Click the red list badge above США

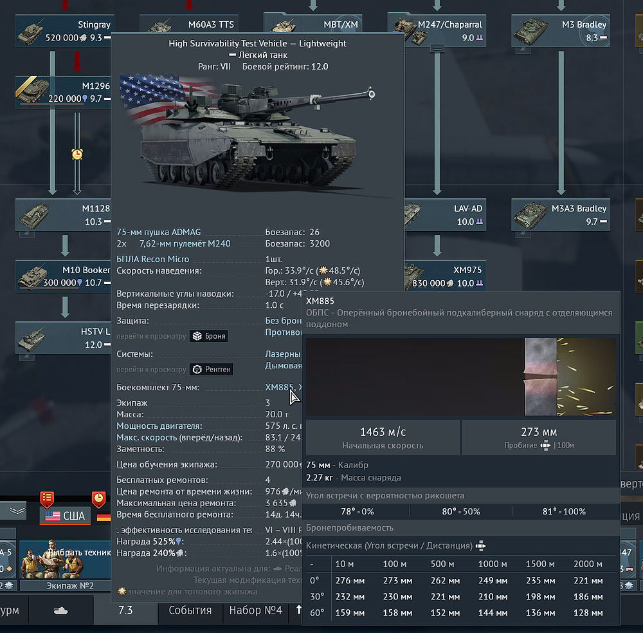point(46,498)
